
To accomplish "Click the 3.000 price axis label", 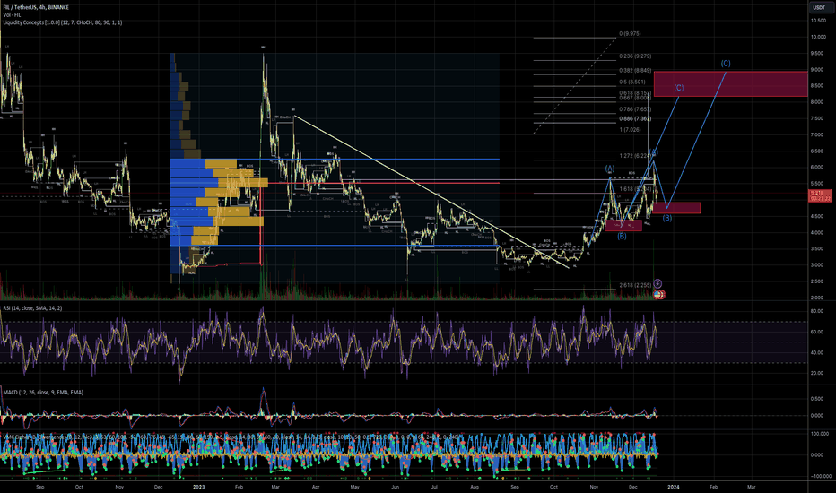I will pos(817,265).
